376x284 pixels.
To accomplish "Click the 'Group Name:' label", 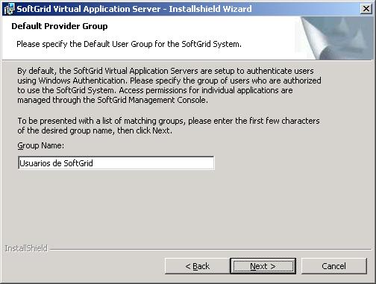I will pyautogui.click(x=41, y=145).
